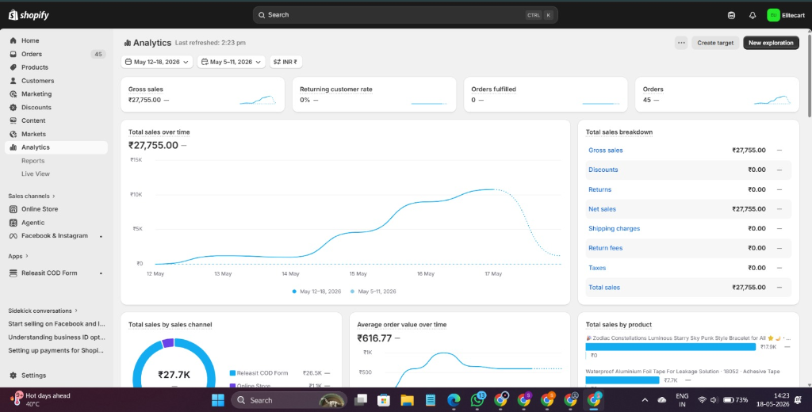Focus the Shopify search bar
The image size is (812, 412).
tap(405, 15)
